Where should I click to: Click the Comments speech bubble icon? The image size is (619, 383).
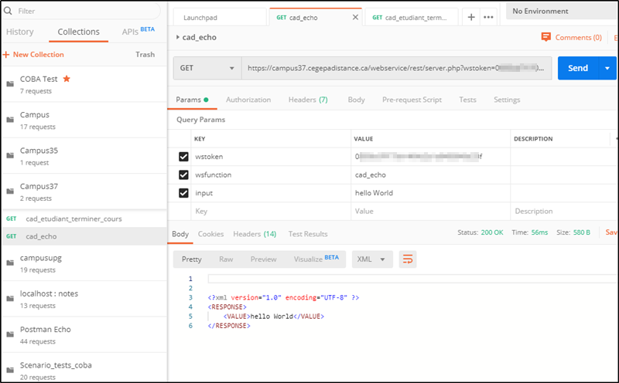[x=546, y=37]
